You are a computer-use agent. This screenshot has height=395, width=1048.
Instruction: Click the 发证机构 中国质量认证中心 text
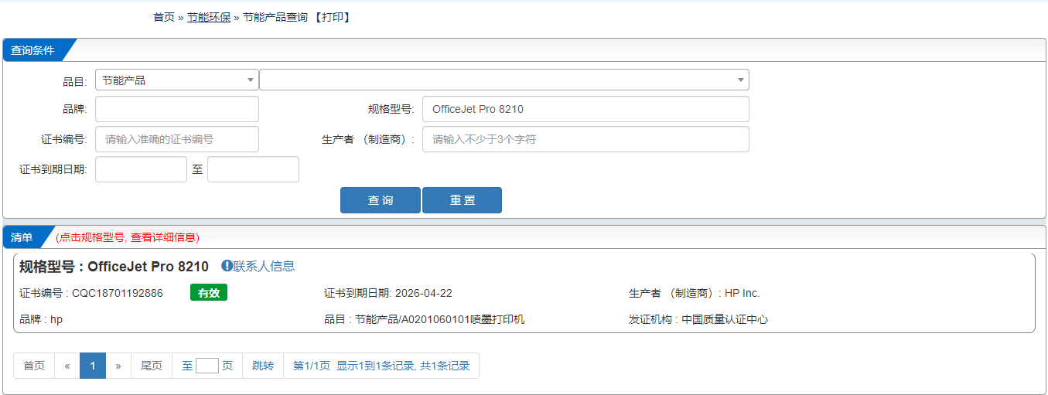698,319
